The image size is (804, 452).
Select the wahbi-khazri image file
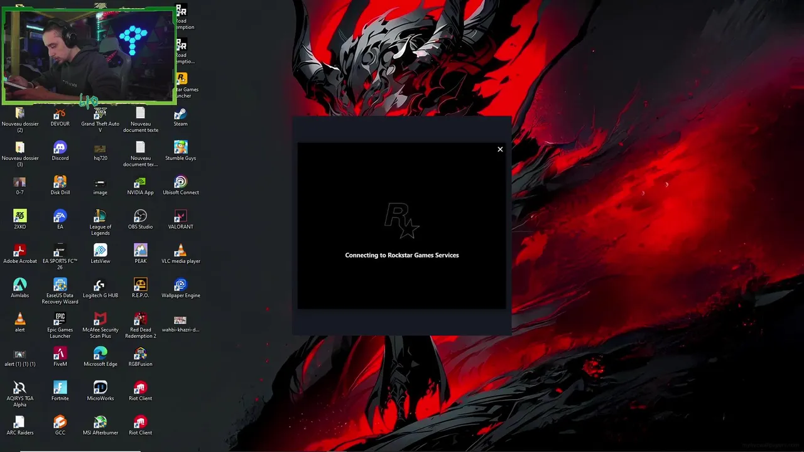pos(180,323)
